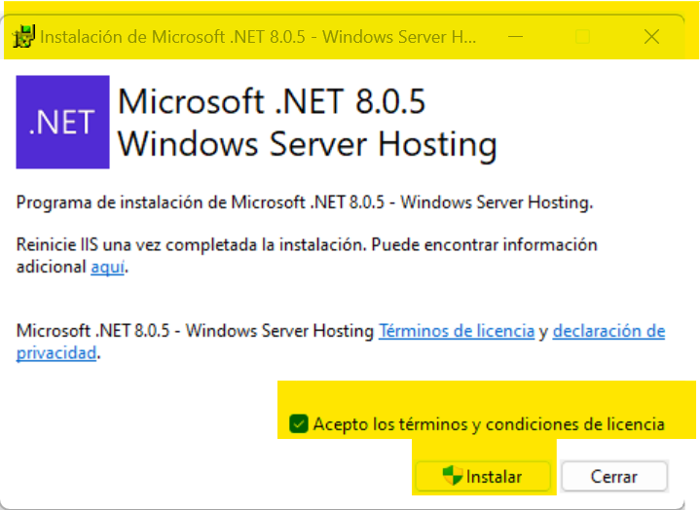
Task: Click the shield icon on the Instalar button
Action: [x=452, y=476]
